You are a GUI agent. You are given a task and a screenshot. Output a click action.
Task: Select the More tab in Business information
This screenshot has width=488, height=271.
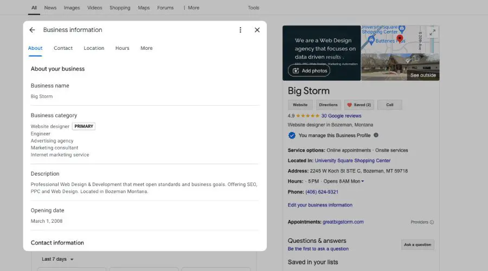pyautogui.click(x=146, y=48)
